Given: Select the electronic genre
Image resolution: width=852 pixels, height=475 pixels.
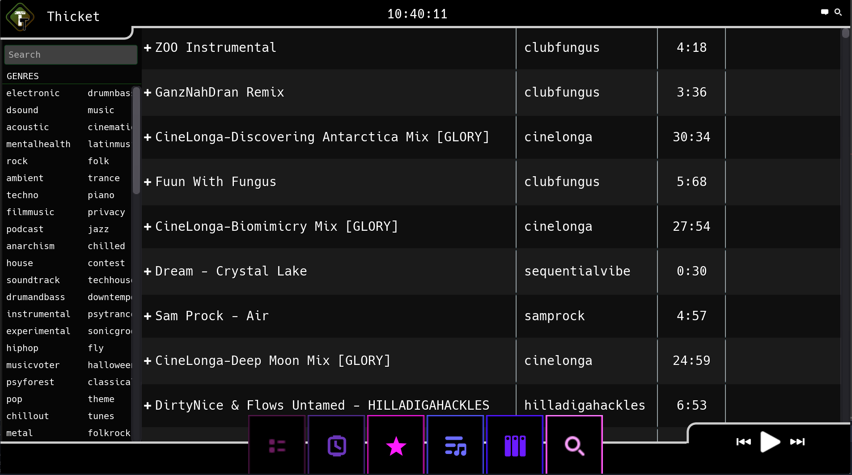Looking at the screenshot, I should (34, 93).
